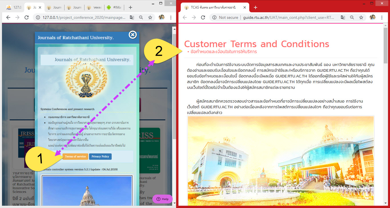Viewport: 390px width, 208px height.
Task: Switch to the #IMa Android tab
Action: click(x=114, y=7)
